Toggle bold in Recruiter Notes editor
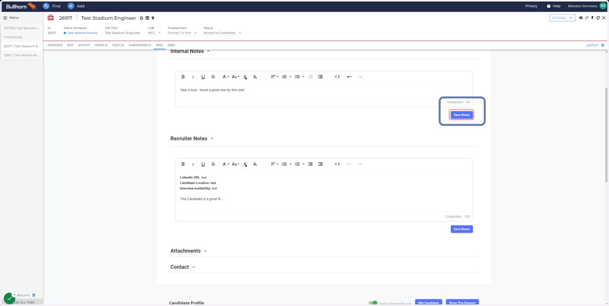The image size is (609, 306). click(x=183, y=164)
